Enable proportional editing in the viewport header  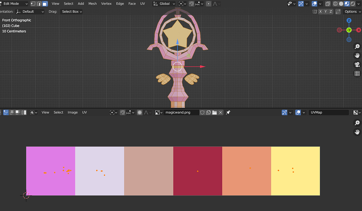point(208,4)
